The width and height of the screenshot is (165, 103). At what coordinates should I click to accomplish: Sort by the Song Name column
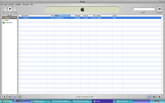(34, 16)
